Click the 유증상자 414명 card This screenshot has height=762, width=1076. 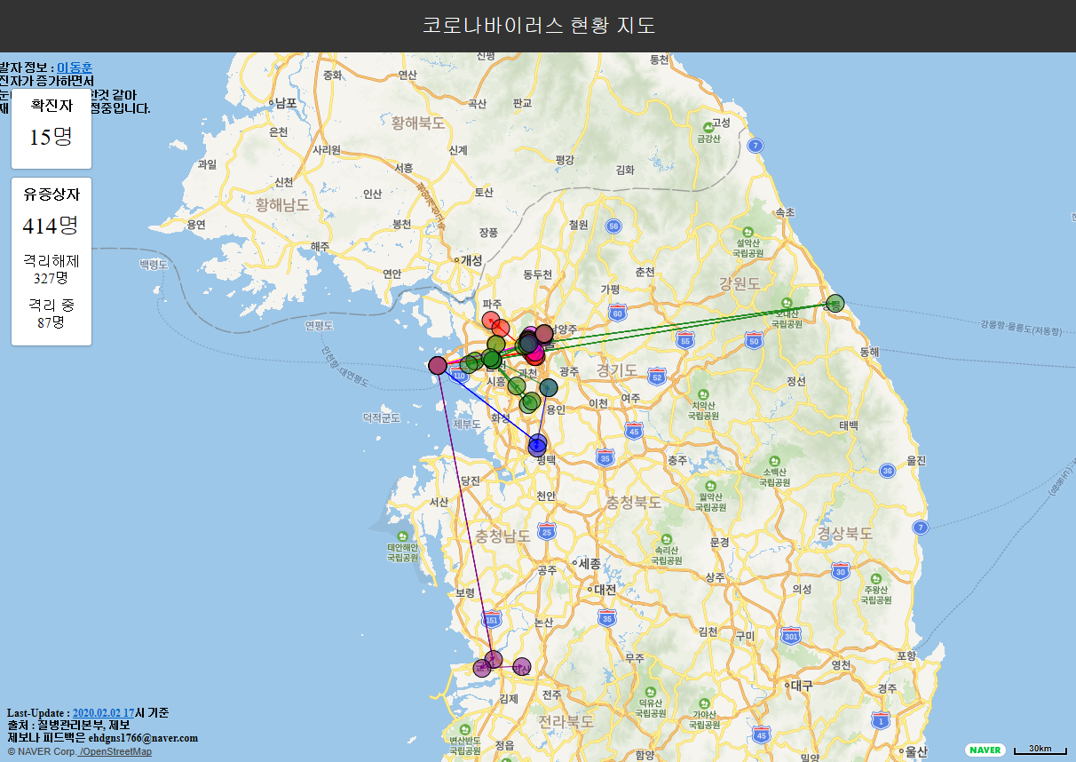(x=51, y=262)
